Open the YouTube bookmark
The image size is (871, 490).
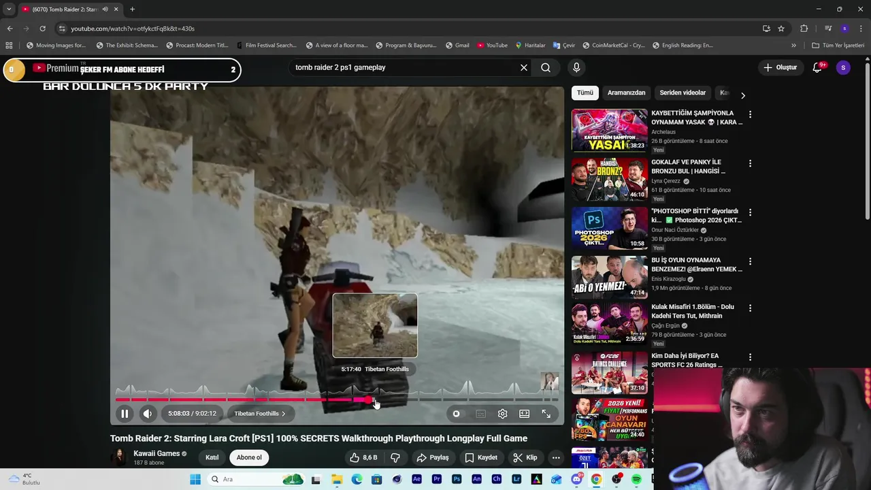492,46
